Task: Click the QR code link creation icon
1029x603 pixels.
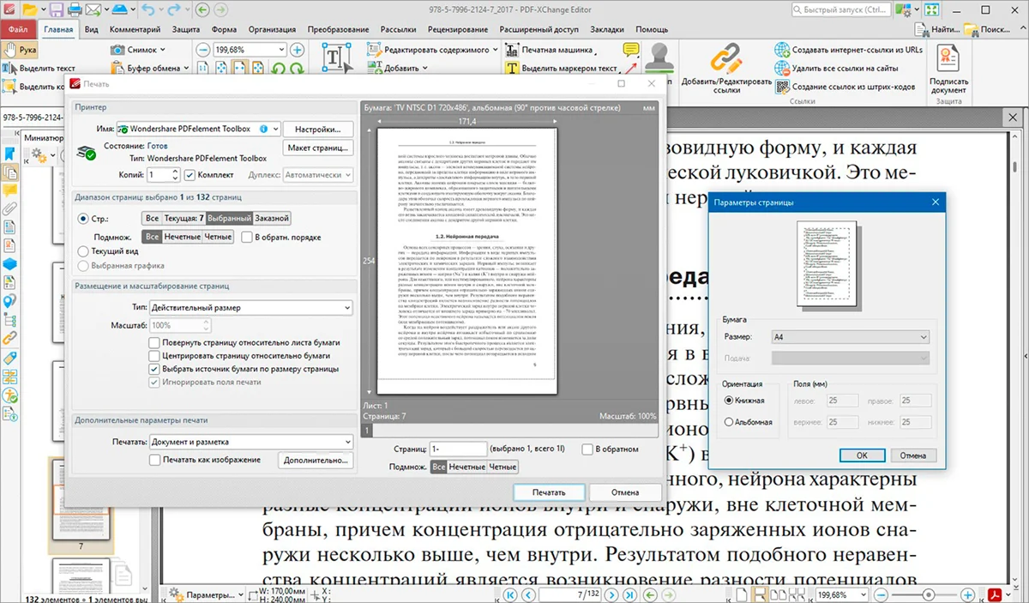Action: click(x=782, y=87)
